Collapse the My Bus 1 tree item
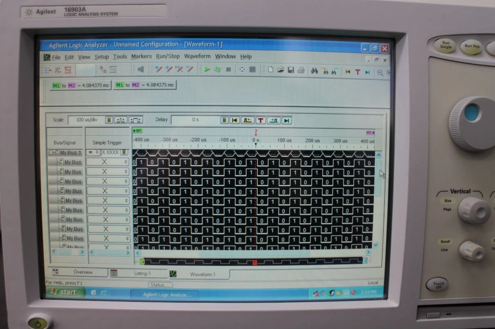 coord(51,152)
